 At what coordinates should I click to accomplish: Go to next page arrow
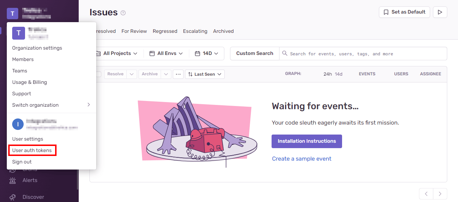(x=440, y=194)
